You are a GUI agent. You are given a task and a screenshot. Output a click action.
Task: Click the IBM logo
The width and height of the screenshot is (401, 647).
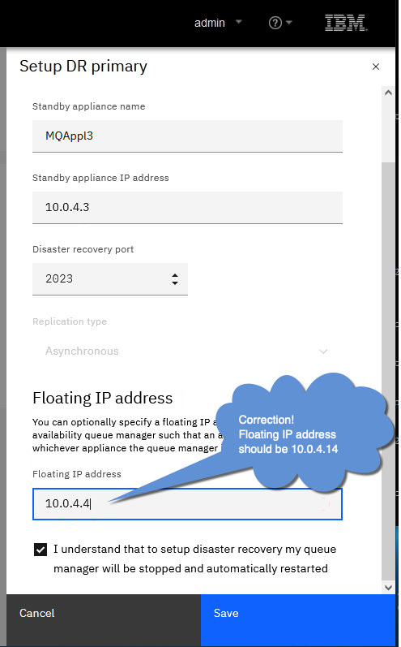[x=345, y=23]
